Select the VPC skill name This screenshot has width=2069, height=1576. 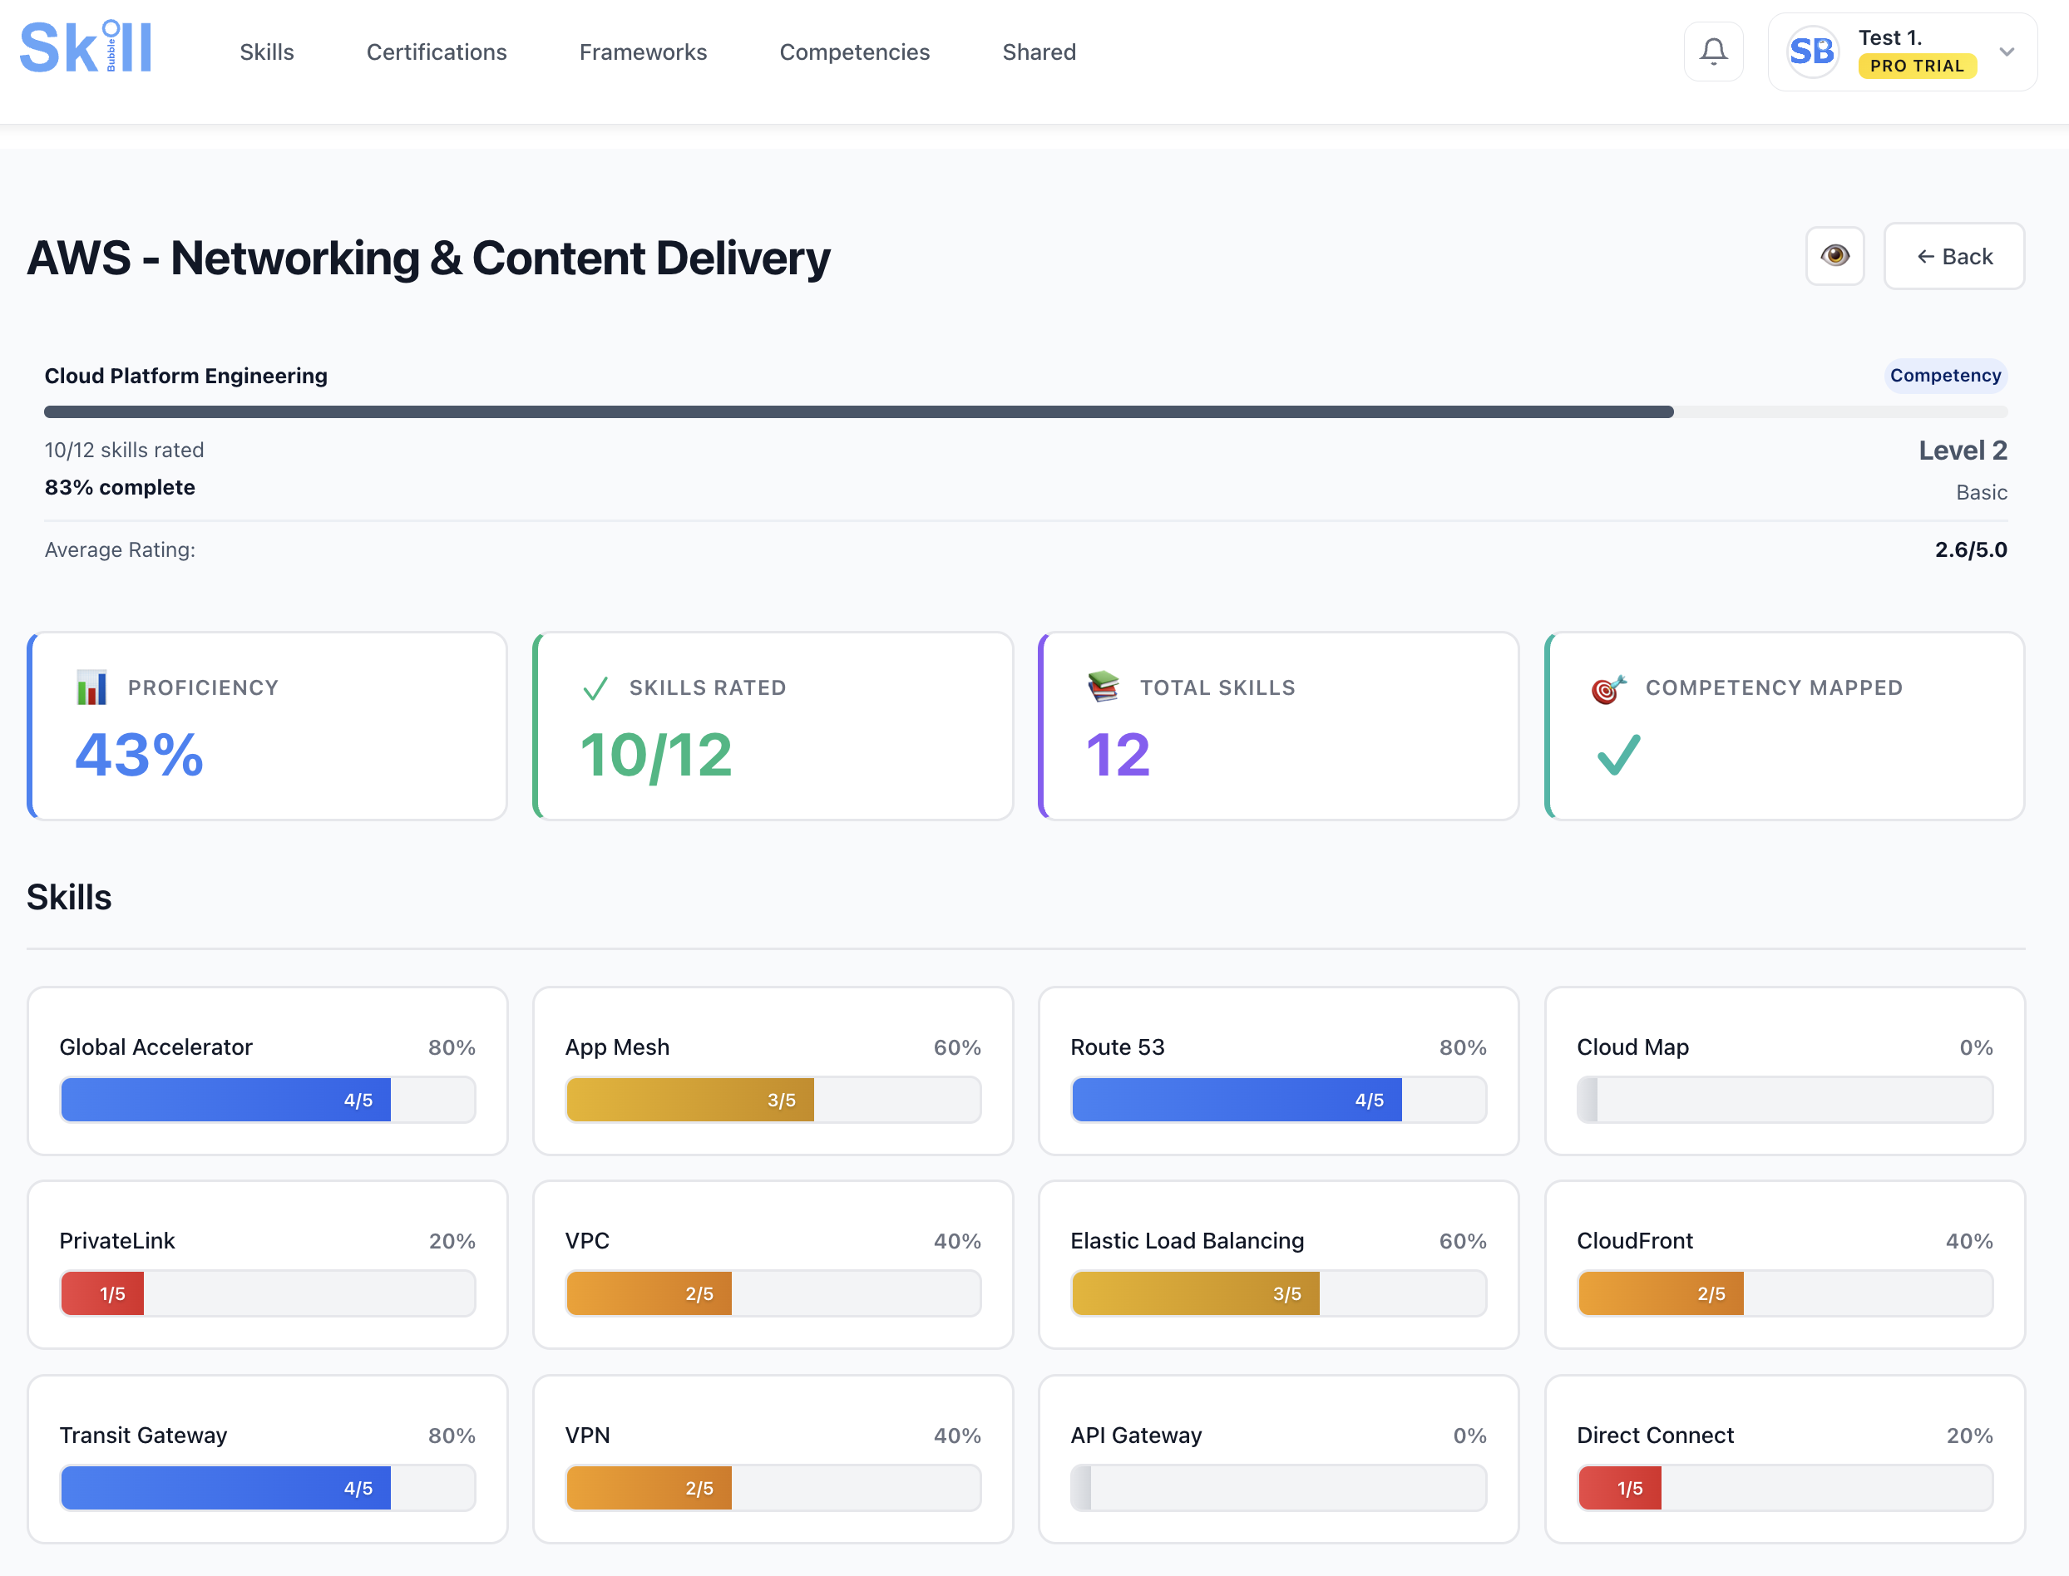587,1241
